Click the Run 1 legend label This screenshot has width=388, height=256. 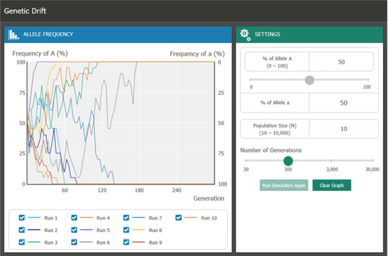click(51, 218)
